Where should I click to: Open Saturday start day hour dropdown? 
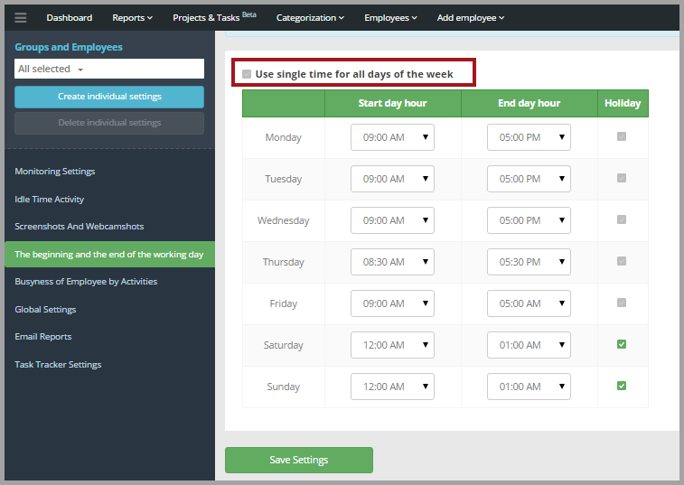392,345
